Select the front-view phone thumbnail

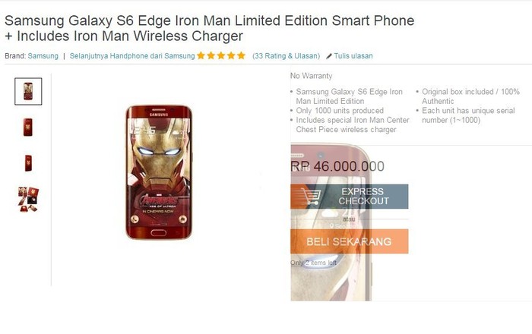point(28,91)
